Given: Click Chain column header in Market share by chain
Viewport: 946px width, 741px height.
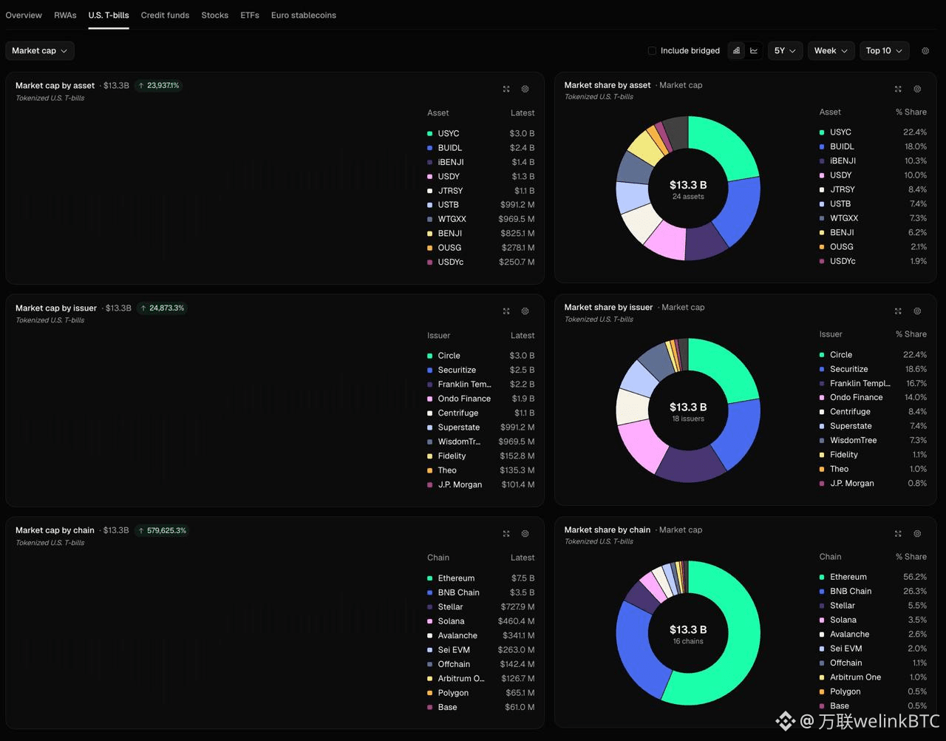Looking at the screenshot, I should click(830, 557).
